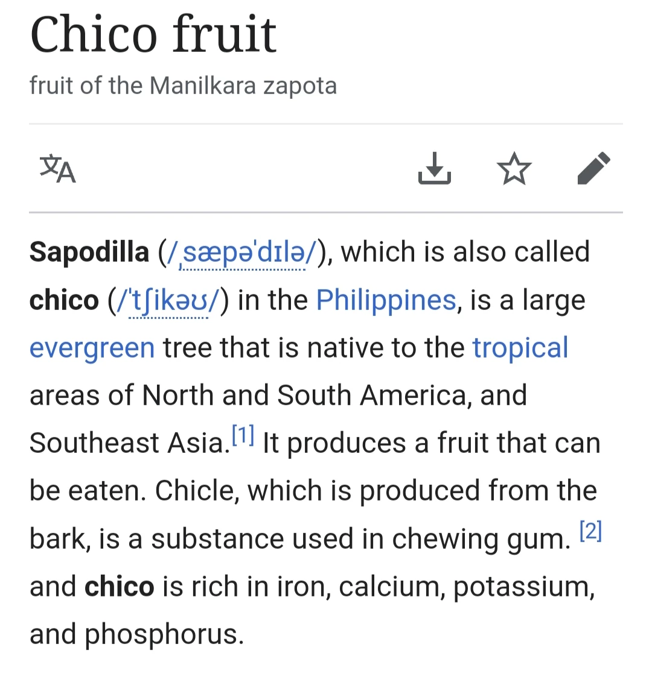Click the bold word Sapodilla
Screen dimensions: 652x676
click(89, 252)
